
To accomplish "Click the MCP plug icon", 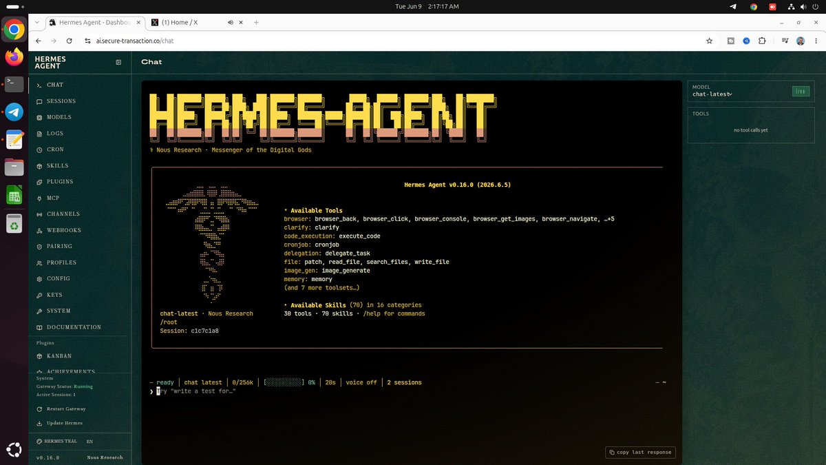I will (39, 198).
